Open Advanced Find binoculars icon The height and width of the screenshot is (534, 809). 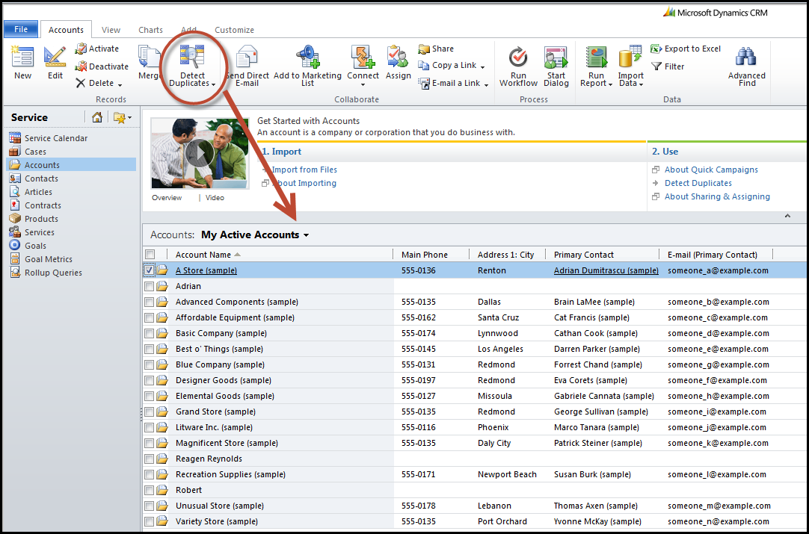[746, 57]
